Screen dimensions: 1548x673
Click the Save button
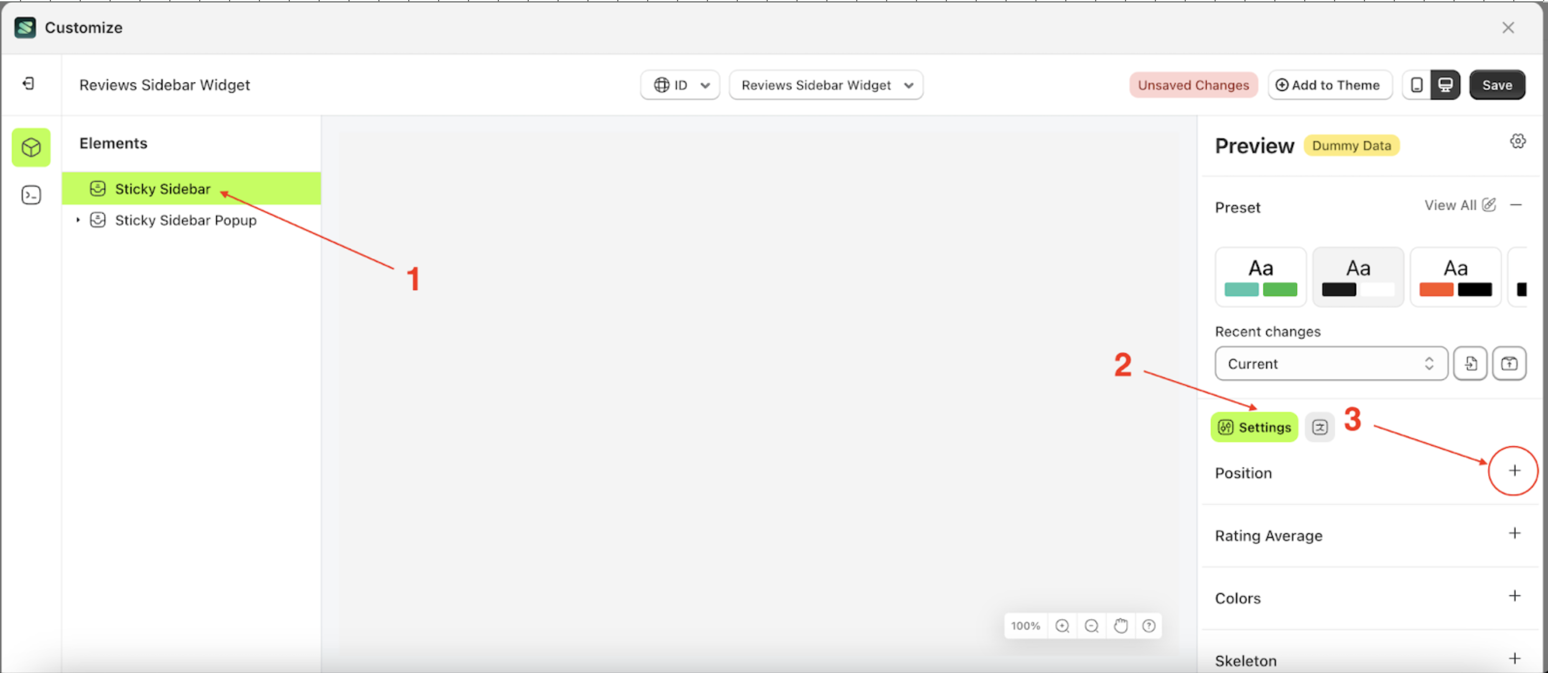tap(1497, 85)
